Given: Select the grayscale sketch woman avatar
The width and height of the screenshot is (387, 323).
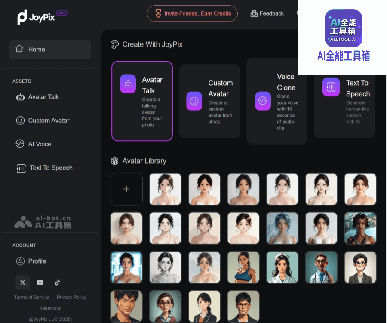Looking at the screenshot, I should 165,267.
